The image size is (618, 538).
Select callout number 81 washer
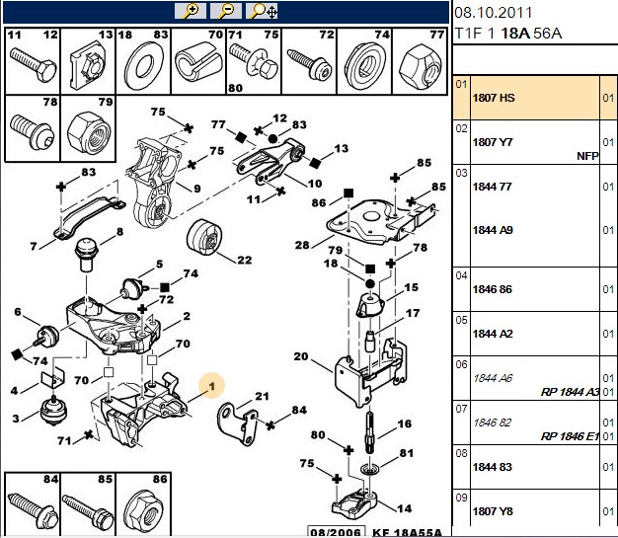(x=407, y=453)
